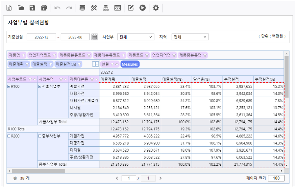Viewport: 296px width, 187px height.
Task: Open file with the folder icon
Action: point(21,8)
